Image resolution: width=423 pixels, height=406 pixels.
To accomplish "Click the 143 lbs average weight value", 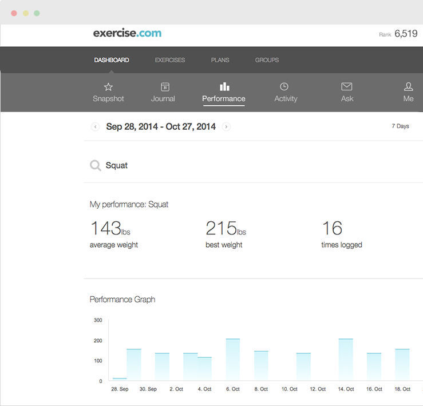I will tap(110, 228).
